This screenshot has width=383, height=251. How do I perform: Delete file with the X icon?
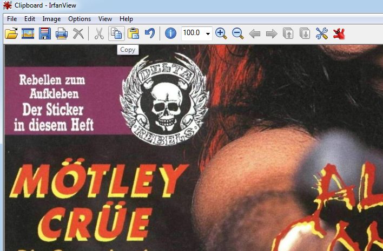(x=78, y=33)
